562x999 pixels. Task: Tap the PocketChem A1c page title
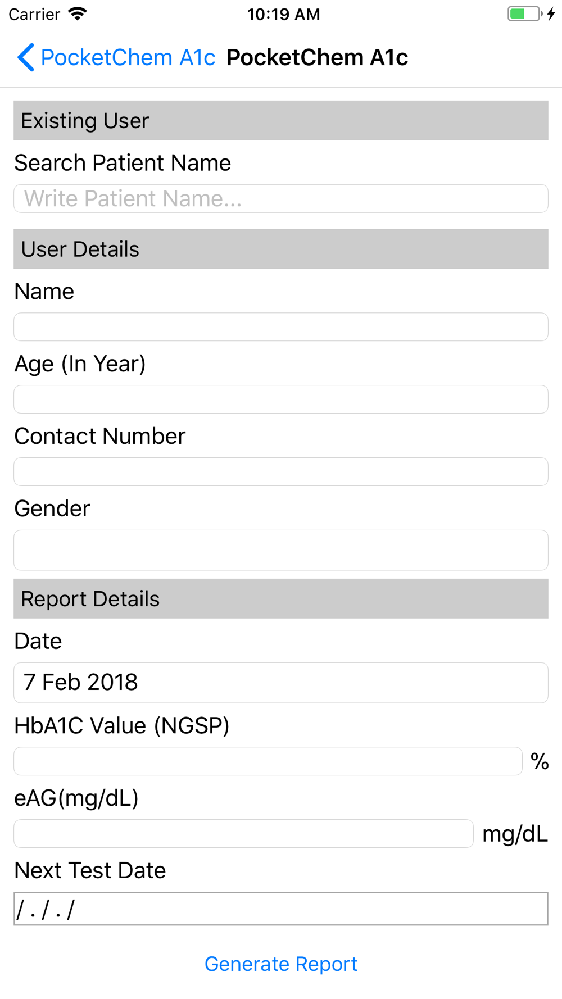click(x=317, y=57)
